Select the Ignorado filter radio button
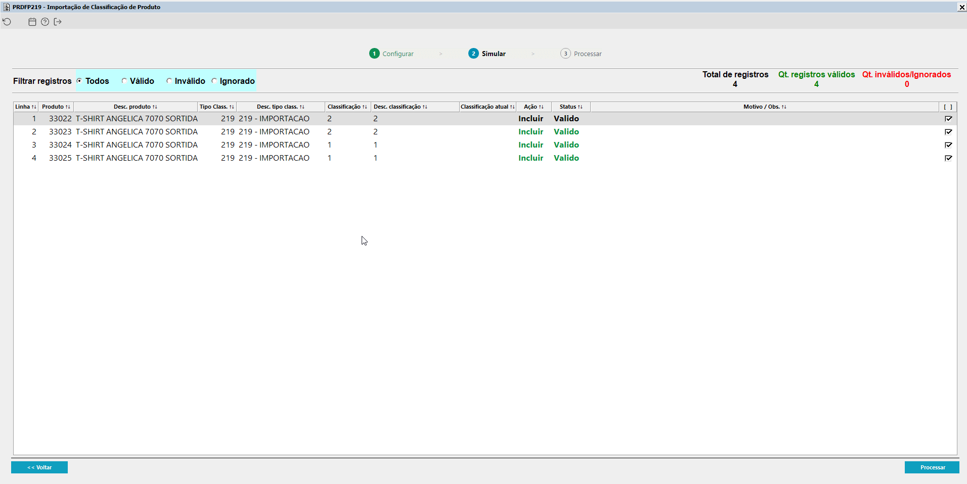967x484 pixels. [214, 81]
